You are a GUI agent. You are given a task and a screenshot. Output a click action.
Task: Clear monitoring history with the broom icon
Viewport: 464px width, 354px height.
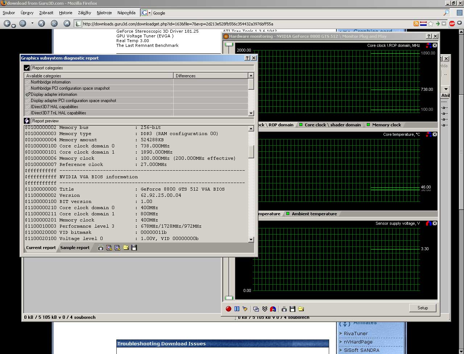click(x=245, y=309)
